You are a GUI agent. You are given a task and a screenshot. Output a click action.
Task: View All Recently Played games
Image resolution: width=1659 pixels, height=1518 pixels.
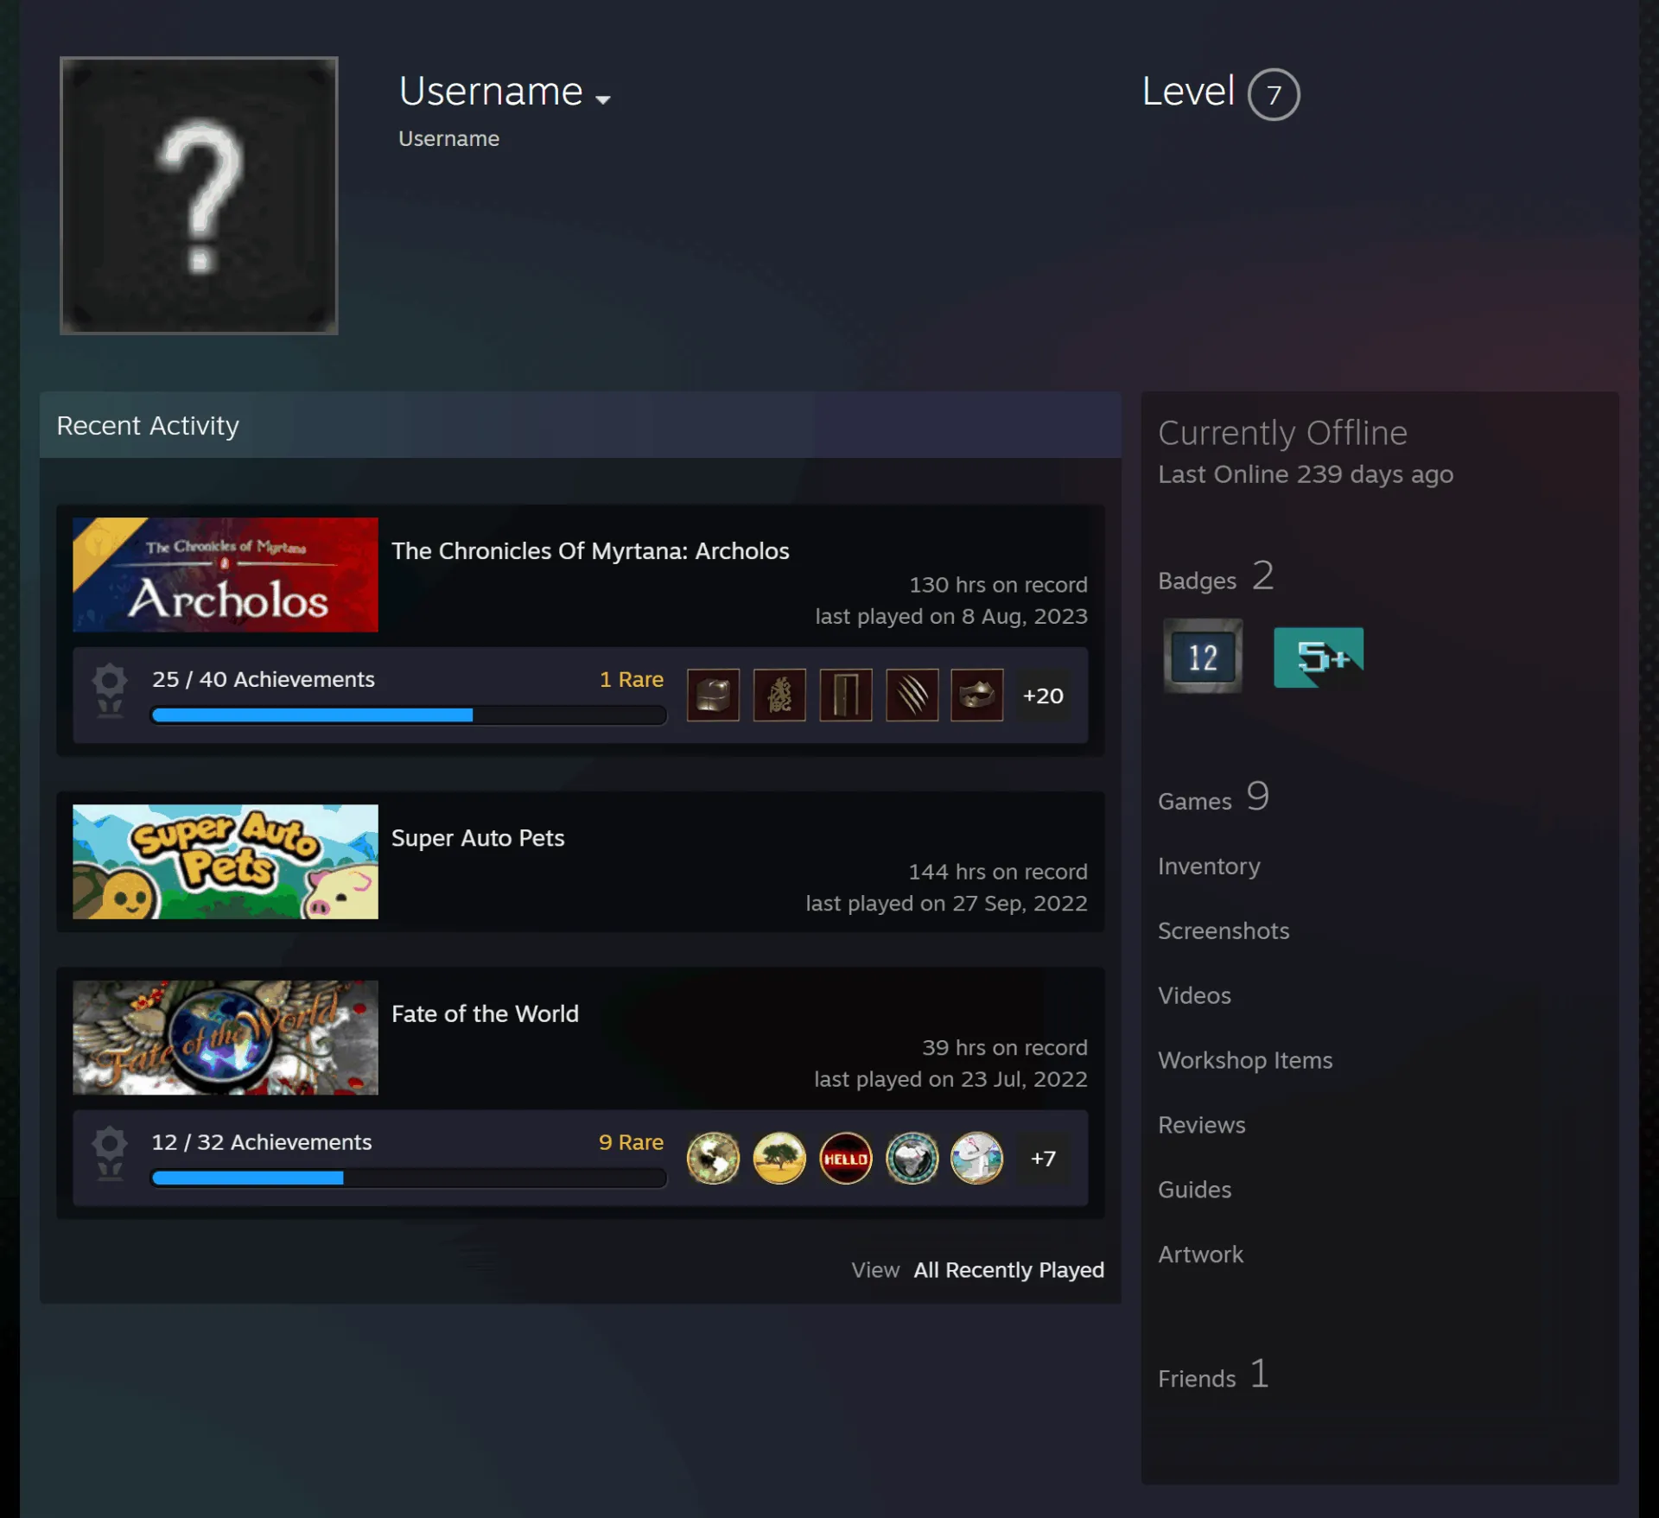(x=1008, y=1270)
